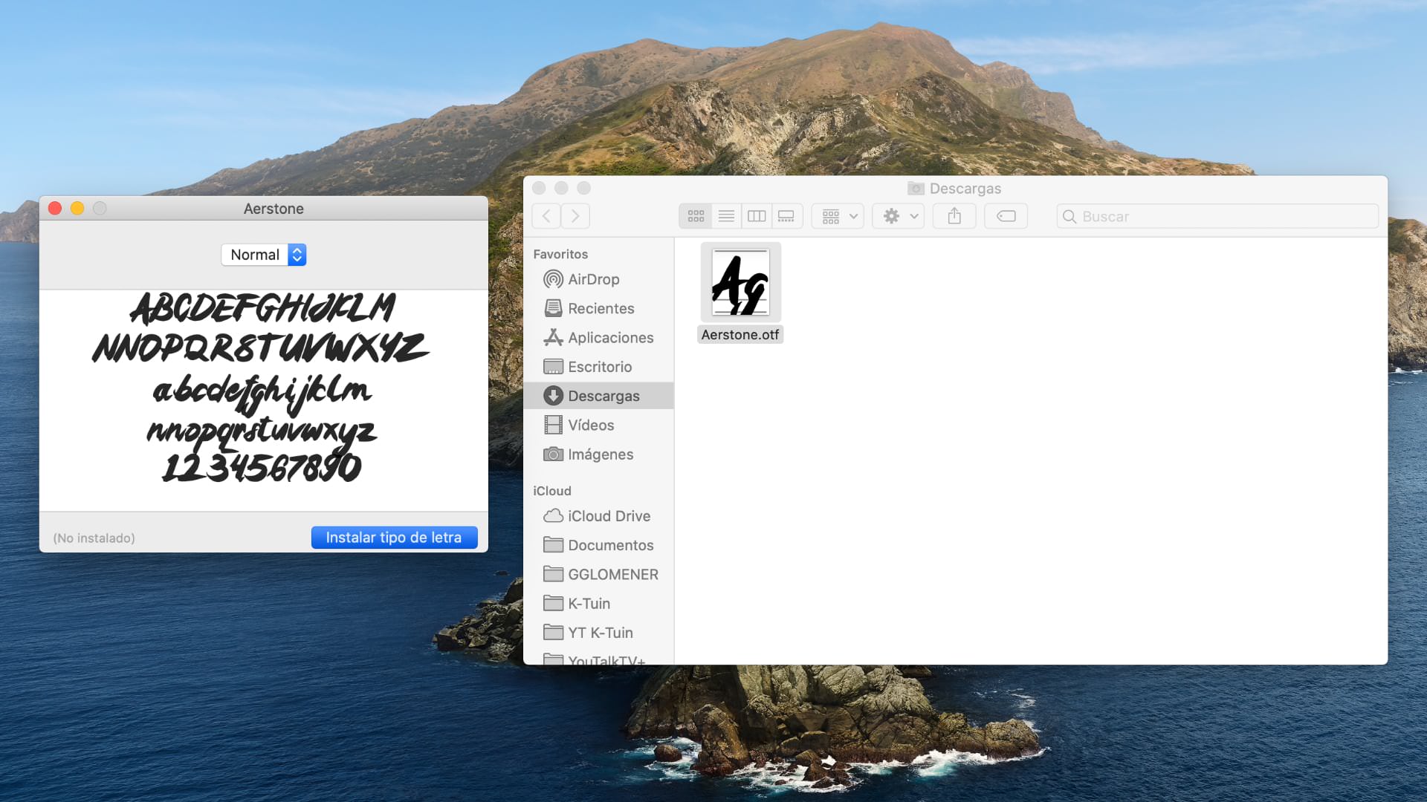
Task: Select the icon grid view toggle
Action: pos(696,215)
